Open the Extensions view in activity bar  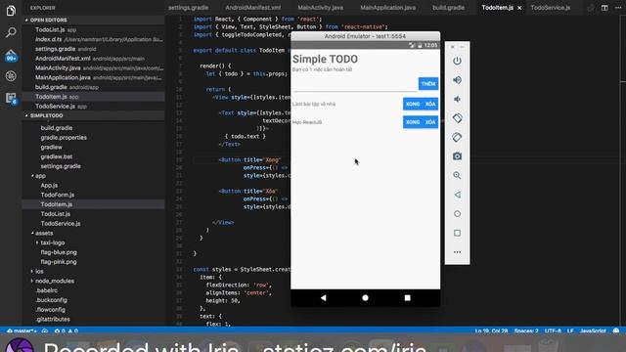click(x=11, y=98)
